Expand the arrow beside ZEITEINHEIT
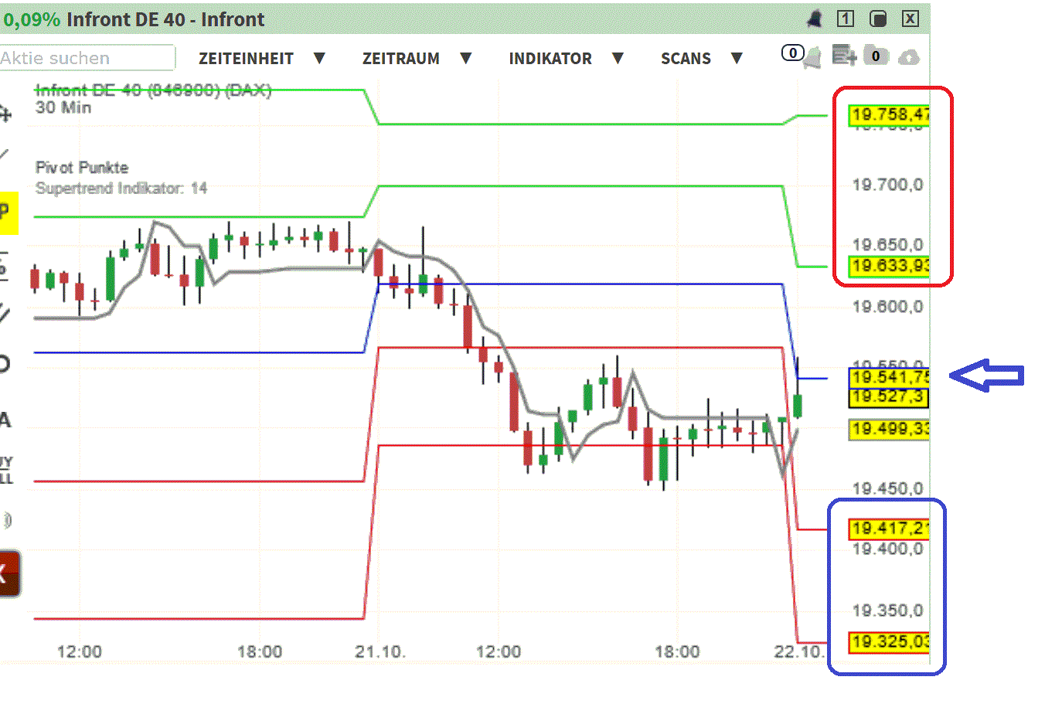The image size is (1062, 704). [319, 58]
